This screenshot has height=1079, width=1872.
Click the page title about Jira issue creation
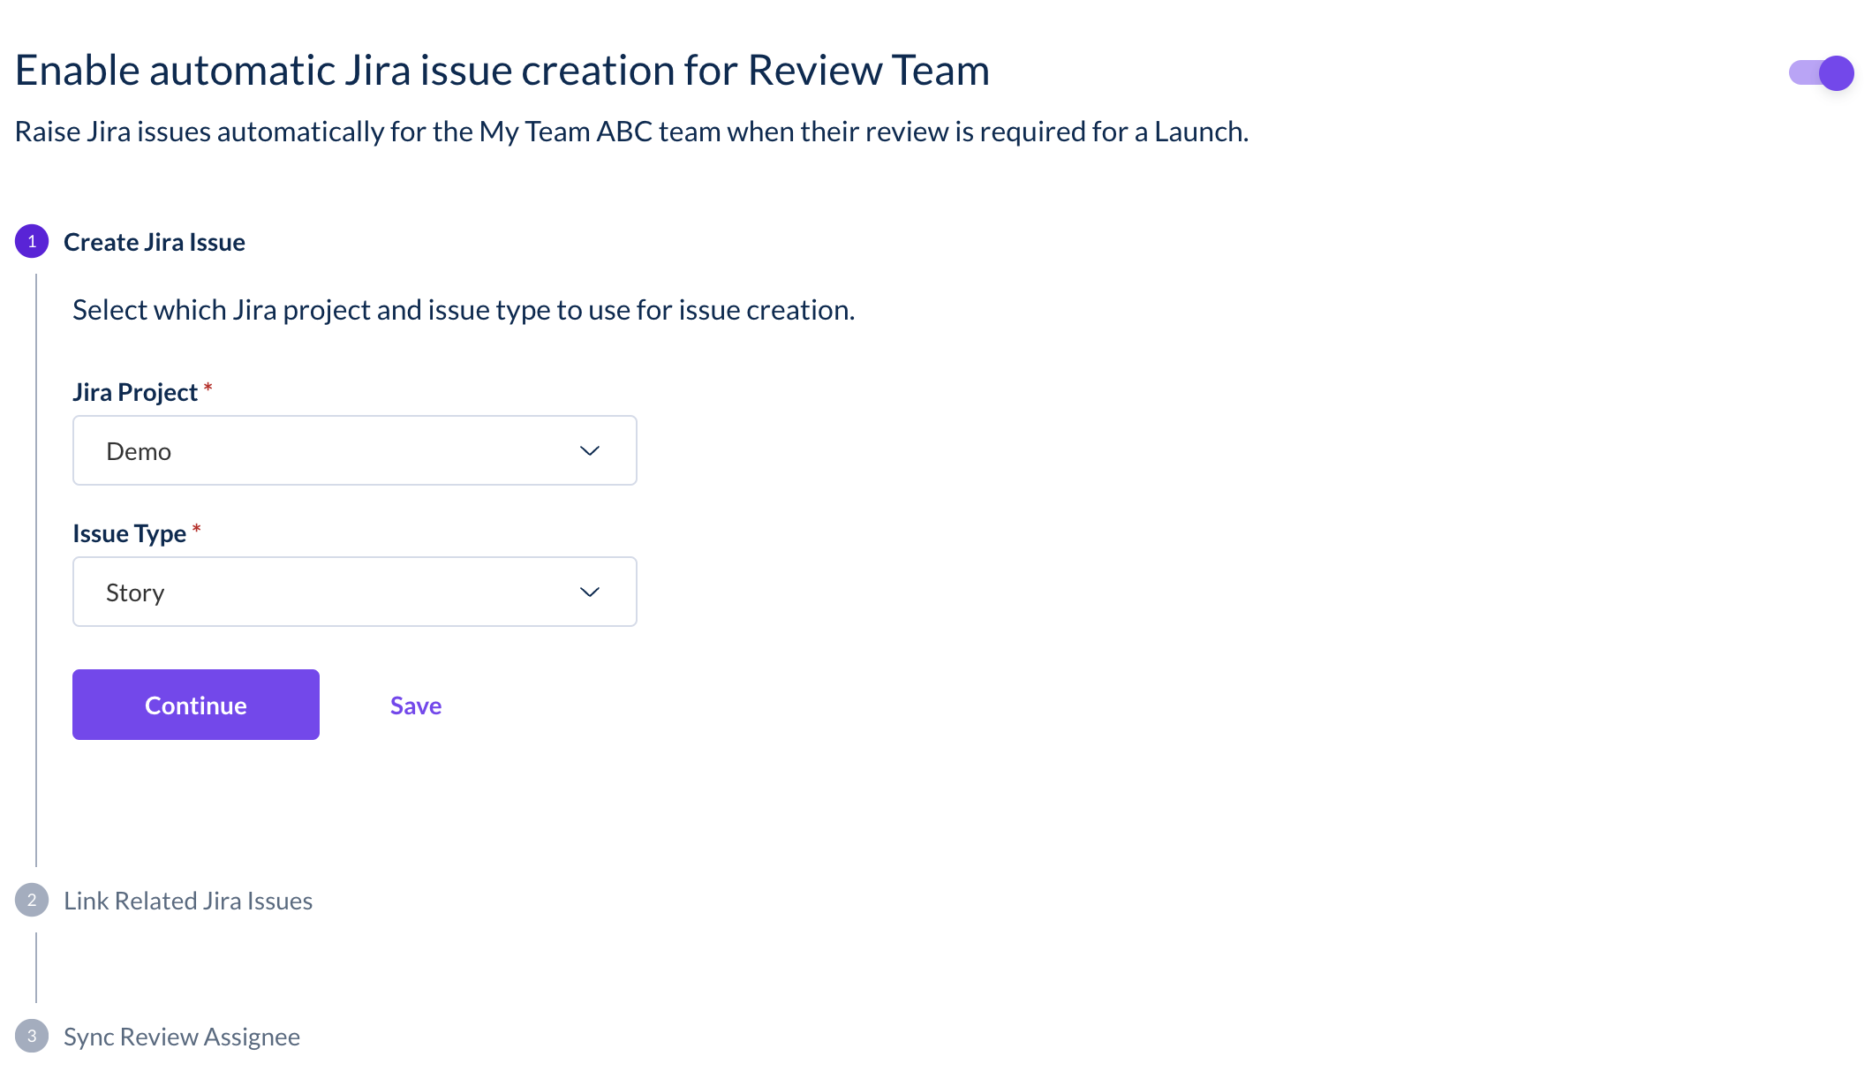click(x=502, y=70)
